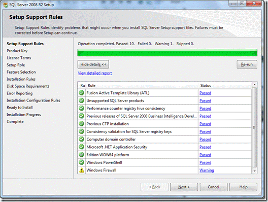Image resolution: width=268 pixels, height=202 pixels.
Task: Click the rules list scrollbar thumb
Action: pos(255,127)
